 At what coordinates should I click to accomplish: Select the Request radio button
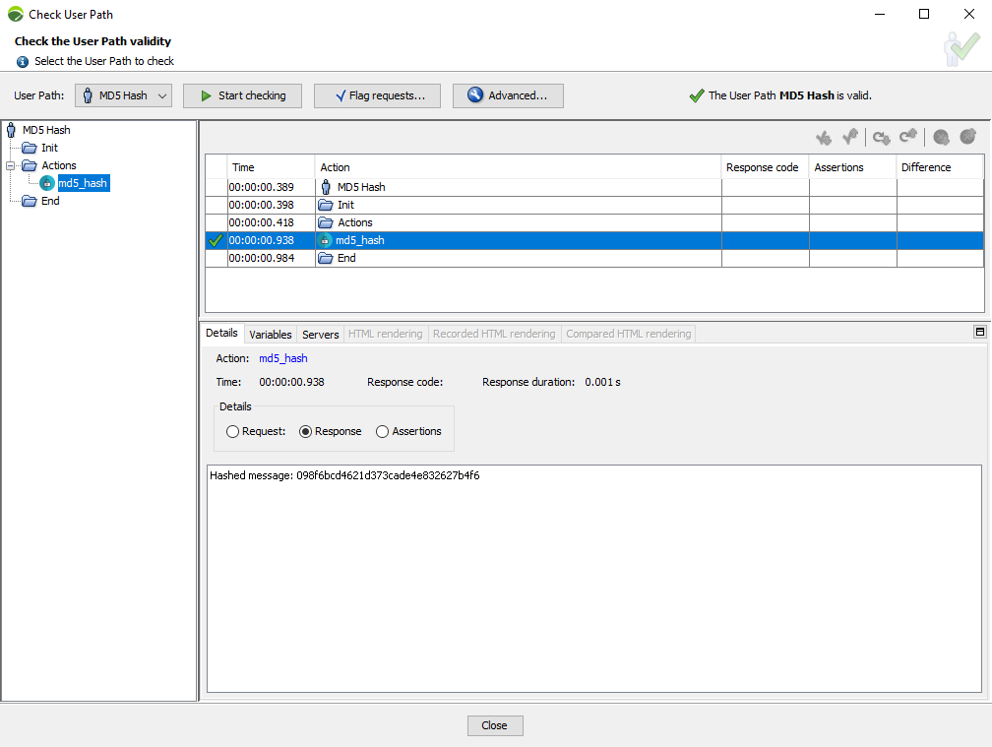(x=232, y=431)
